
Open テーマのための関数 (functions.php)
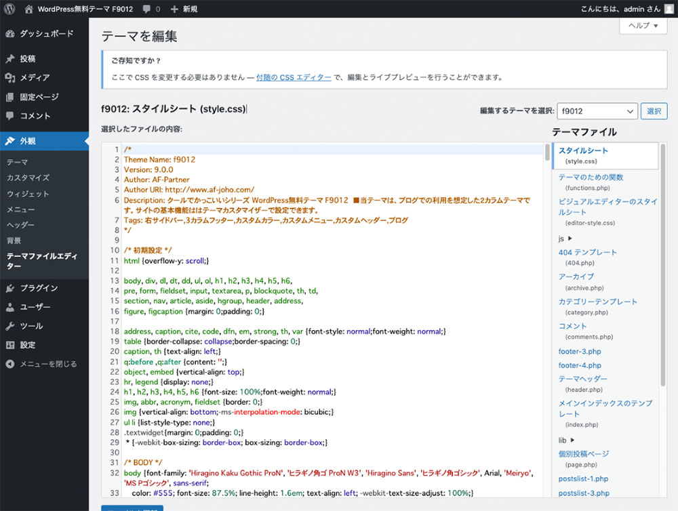(591, 182)
